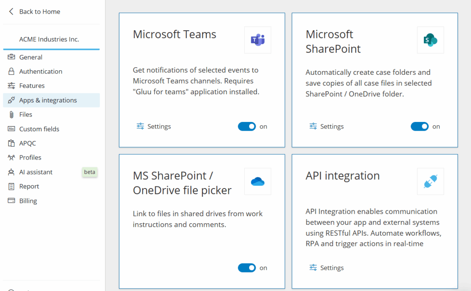The height and width of the screenshot is (291, 471).
Task: Open Settings for API integration
Action: tap(326, 268)
